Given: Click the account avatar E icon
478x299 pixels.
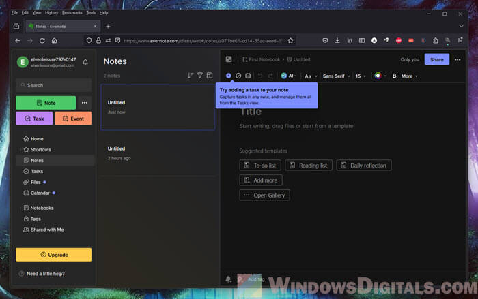Looking at the screenshot, I should 23,62.
